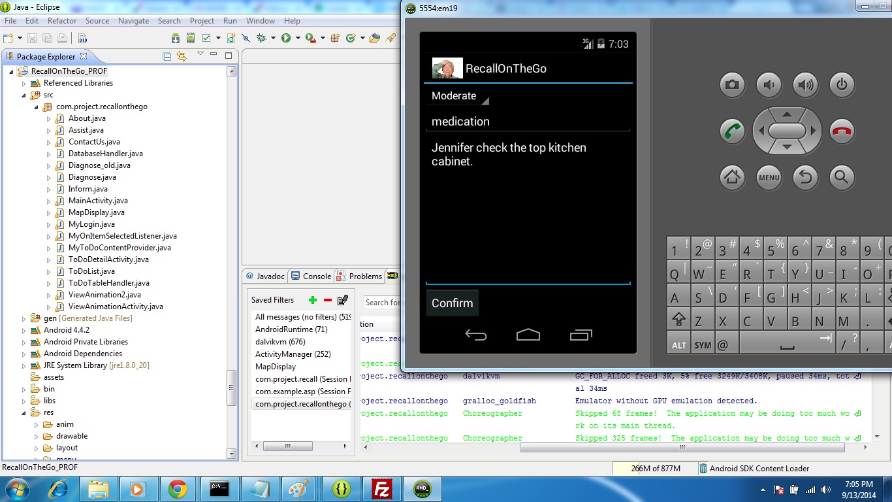The width and height of the screenshot is (892, 502).
Task: Switch to the Console tab
Action: [311, 276]
